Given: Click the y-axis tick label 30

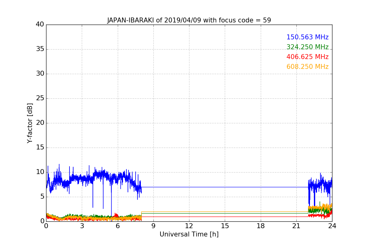Looking at the screenshot, I should (40, 74).
